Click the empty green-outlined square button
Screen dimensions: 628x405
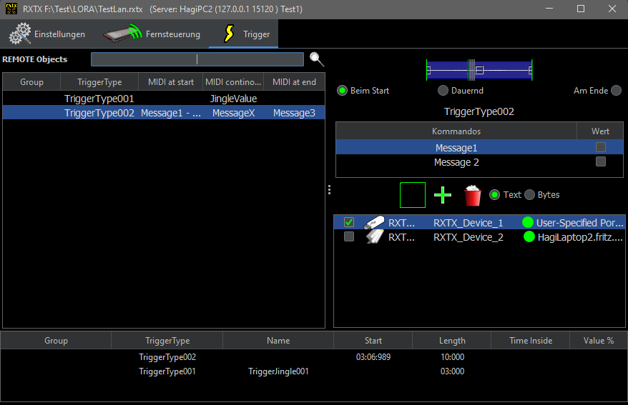pyautogui.click(x=413, y=195)
